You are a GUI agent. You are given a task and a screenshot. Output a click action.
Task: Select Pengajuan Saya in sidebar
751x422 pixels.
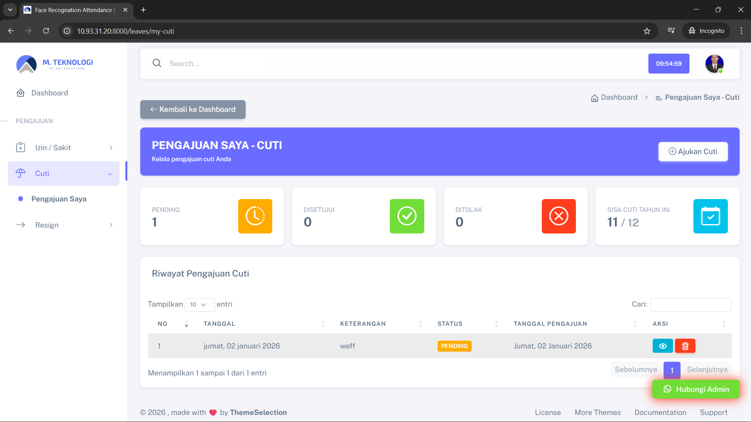[x=59, y=199]
